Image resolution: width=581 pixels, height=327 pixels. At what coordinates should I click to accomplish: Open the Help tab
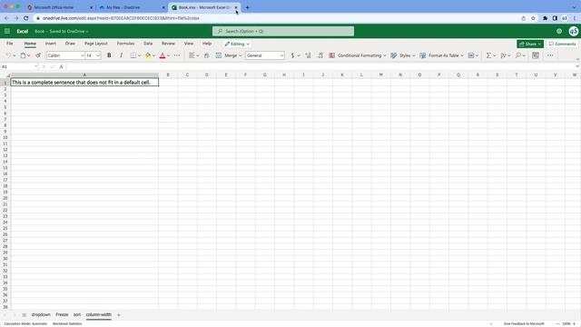click(x=207, y=44)
